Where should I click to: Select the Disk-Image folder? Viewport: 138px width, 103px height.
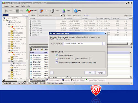point(15,72)
